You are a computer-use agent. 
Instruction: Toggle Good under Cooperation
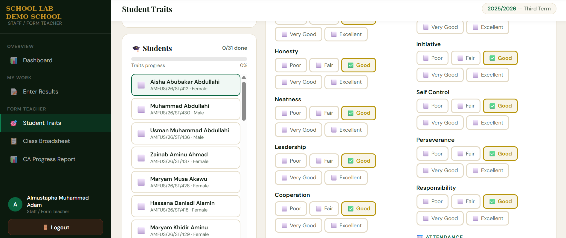pos(358,209)
